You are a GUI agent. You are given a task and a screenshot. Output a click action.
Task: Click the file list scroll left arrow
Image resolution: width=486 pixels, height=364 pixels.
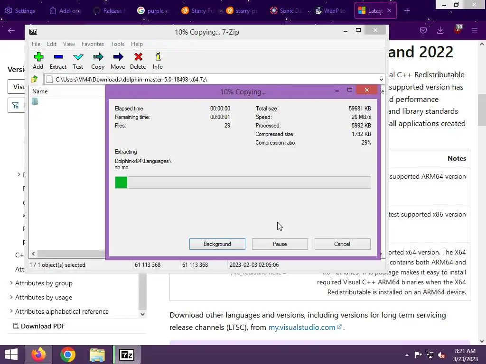(34, 254)
